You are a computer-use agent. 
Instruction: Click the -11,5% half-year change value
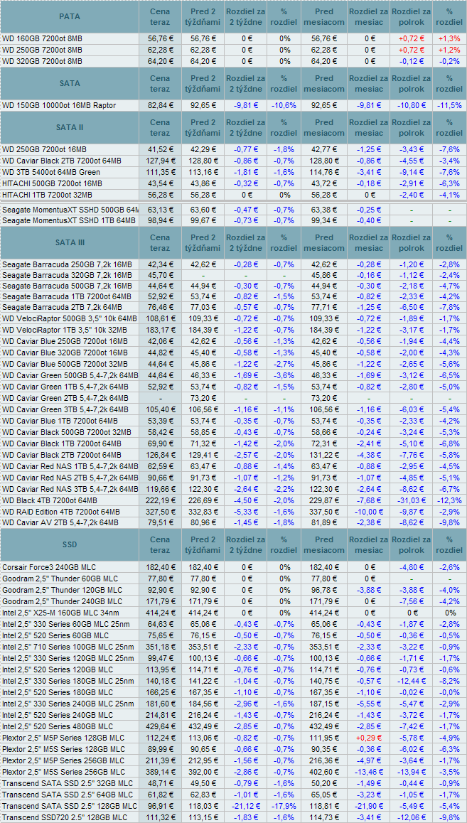450,105
